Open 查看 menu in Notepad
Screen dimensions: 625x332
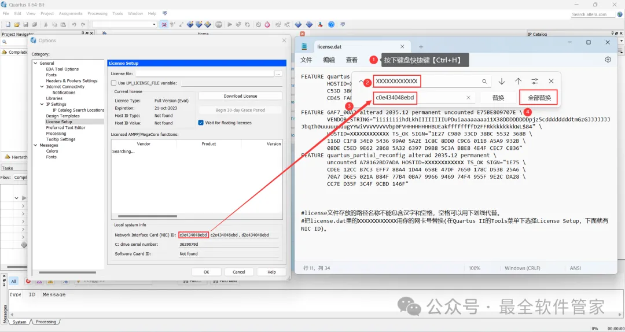352,60
